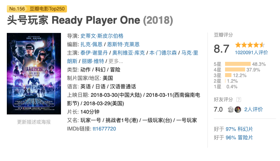Image resolution: width=280 pixels, height=161 pixels.
Task: Click the friend rating help question-mark icon
Action: click(x=239, y=100)
